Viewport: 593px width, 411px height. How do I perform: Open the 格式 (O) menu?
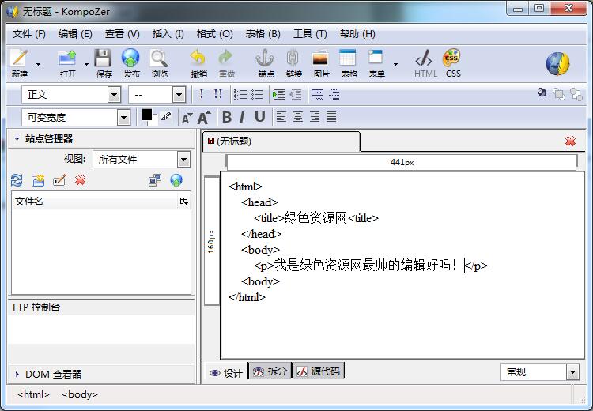point(215,34)
